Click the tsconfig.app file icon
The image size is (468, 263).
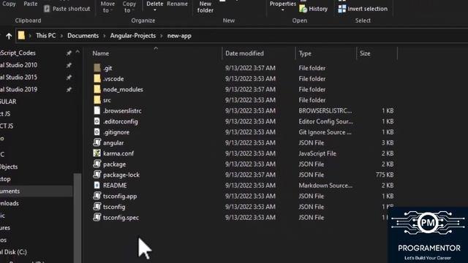point(97,196)
